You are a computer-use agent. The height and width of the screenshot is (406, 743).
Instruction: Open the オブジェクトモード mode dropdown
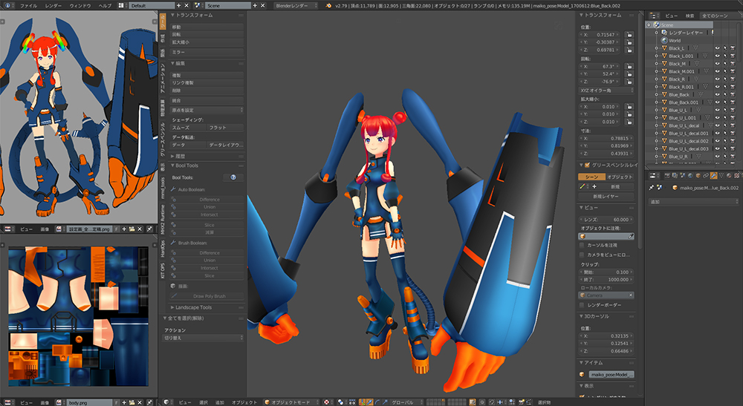pos(291,402)
